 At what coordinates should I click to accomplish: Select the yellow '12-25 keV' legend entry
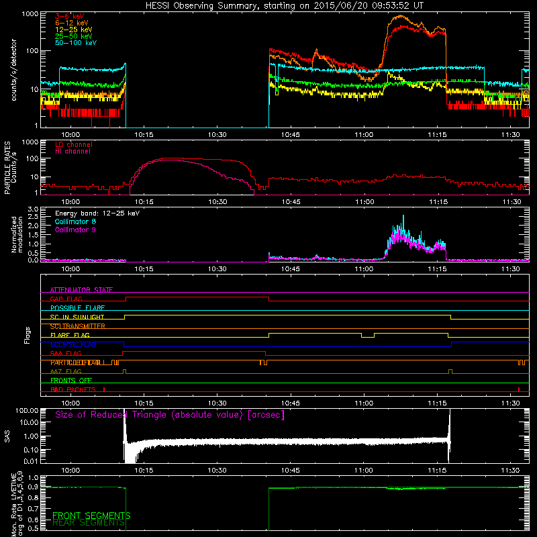click(74, 30)
